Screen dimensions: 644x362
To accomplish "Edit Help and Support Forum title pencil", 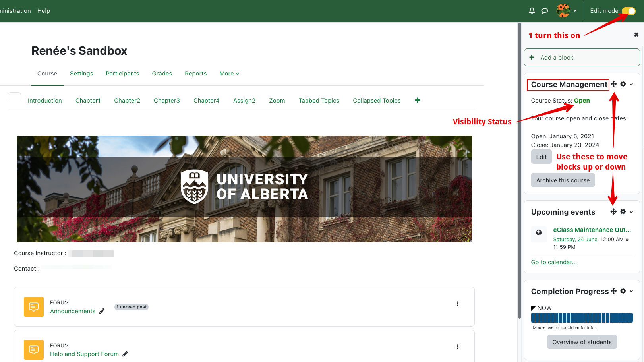I will 125,354.
